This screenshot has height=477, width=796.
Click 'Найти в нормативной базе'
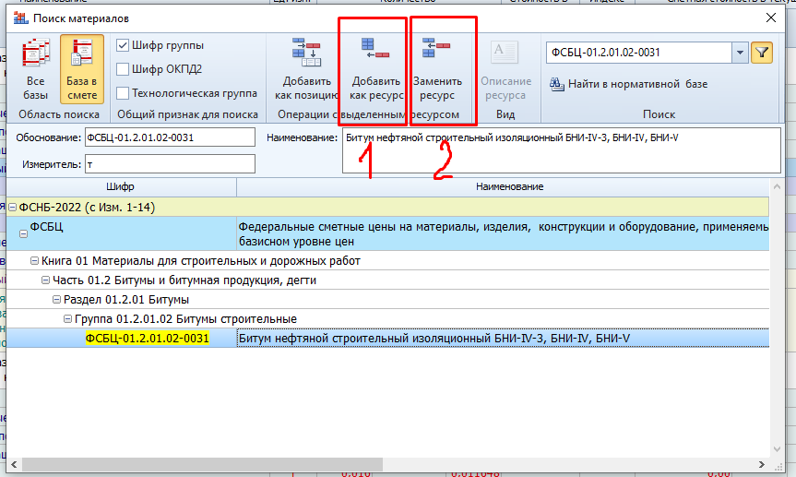click(x=628, y=84)
